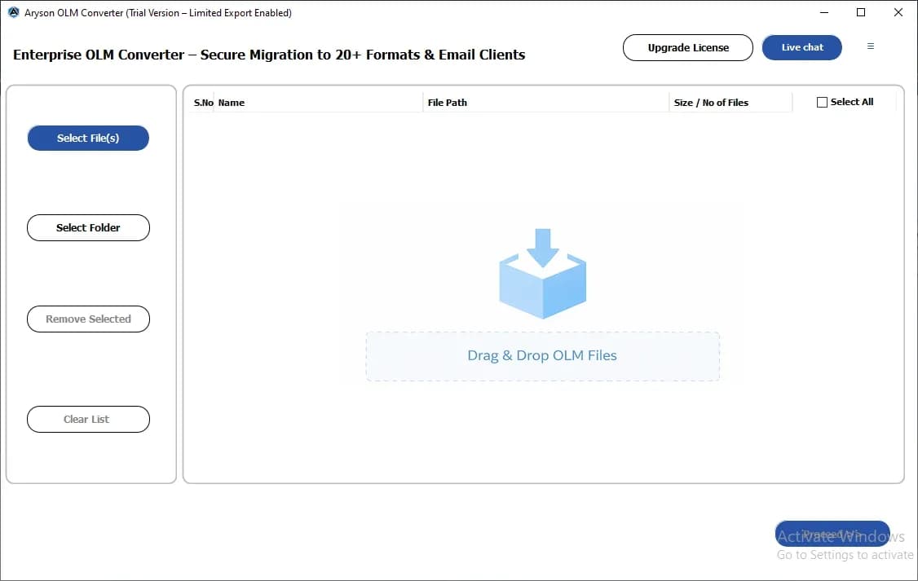Click the Select File(s) button
The height and width of the screenshot is (581, 918).
click(x=88, y=138)
